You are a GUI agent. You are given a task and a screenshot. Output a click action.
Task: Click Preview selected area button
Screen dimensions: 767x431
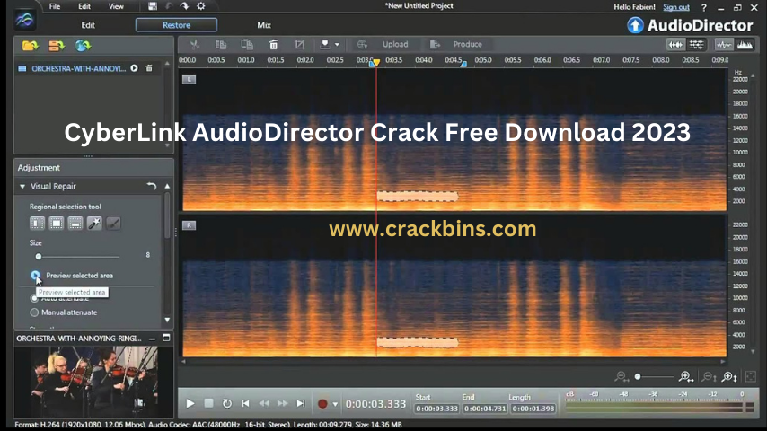pyautogui.click(x=35, y=276)
